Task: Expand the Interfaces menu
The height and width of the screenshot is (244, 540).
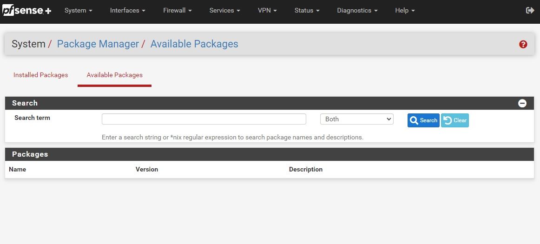Action: coord(127,10)
